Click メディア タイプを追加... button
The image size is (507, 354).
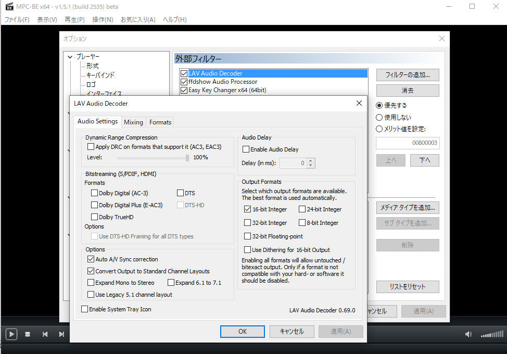pos(408,208)
